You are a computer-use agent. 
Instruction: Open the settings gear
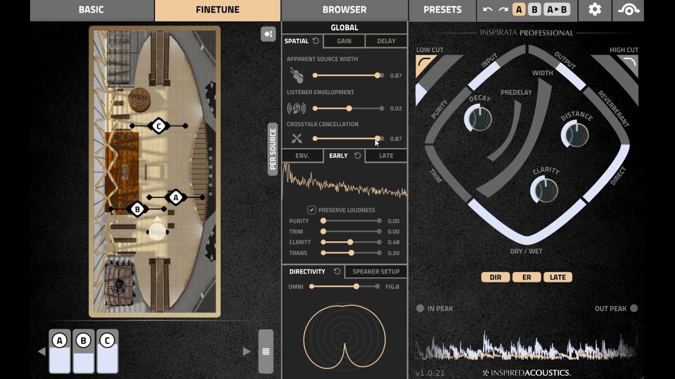pyautogui.click(x=595, y=9)
